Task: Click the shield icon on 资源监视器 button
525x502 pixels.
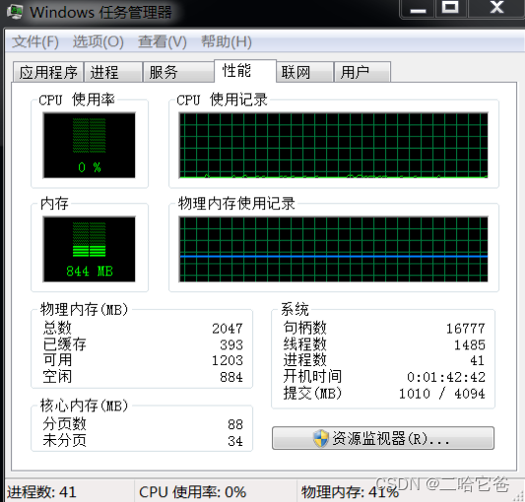Action: pos(320,438)
